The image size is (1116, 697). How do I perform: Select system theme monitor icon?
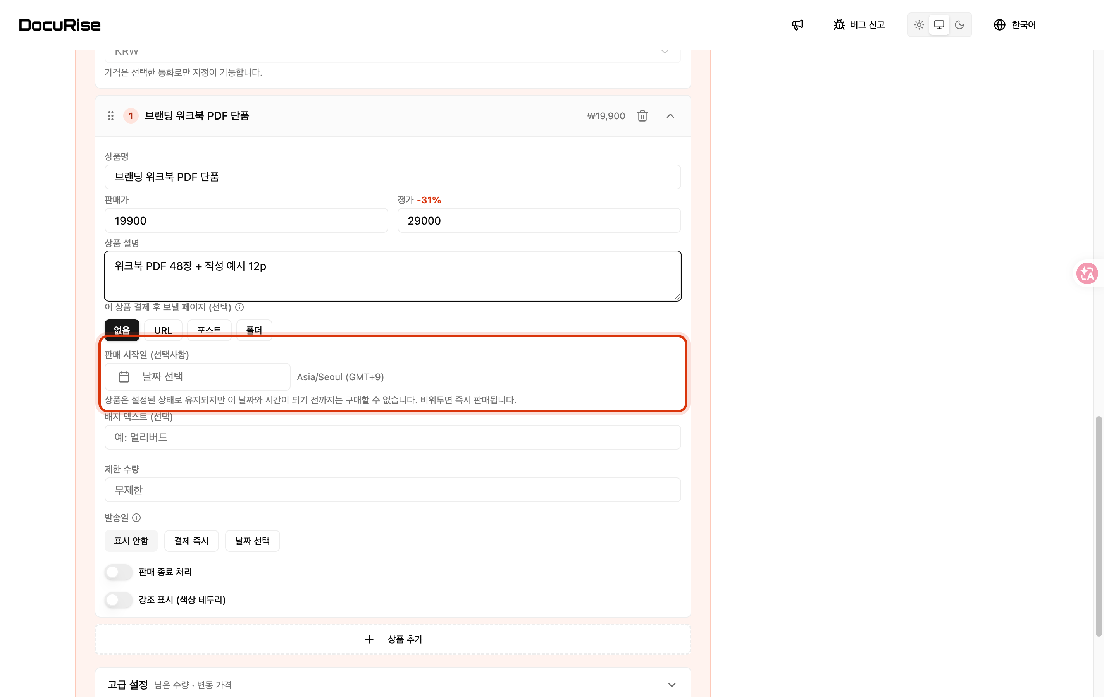pos(939,25)
